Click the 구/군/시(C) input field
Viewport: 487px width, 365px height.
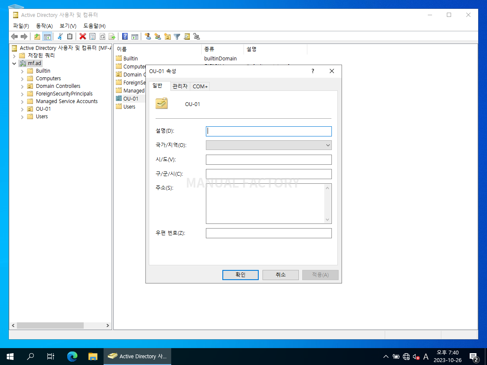(269, 174)
